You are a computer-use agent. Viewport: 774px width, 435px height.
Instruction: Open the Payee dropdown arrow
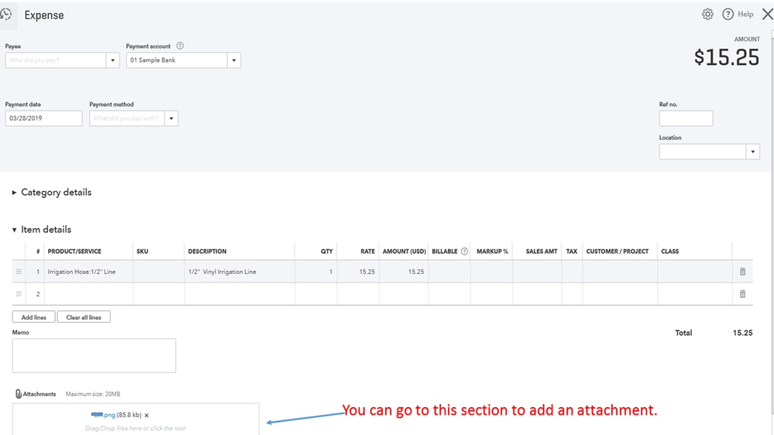tap(112, 60)
